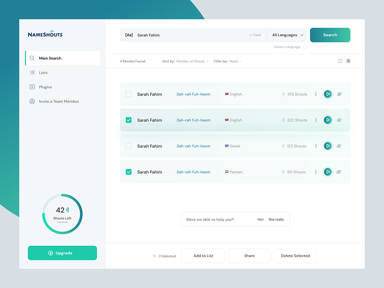Image resolution: width=384 pixels, height=288 pixels.
Task: Click the 42 Shouts Left progress ring
Action: tap(62, 214)
